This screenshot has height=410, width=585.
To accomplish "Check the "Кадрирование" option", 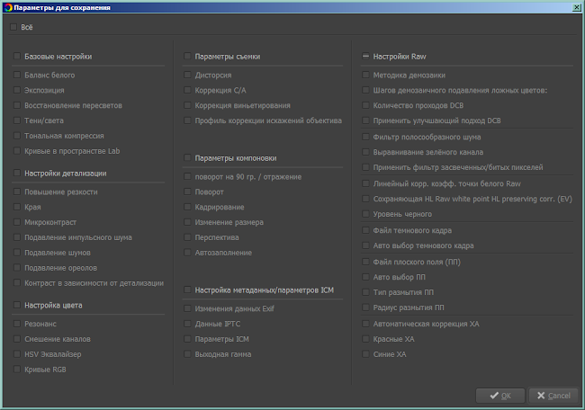I will 187,207.
